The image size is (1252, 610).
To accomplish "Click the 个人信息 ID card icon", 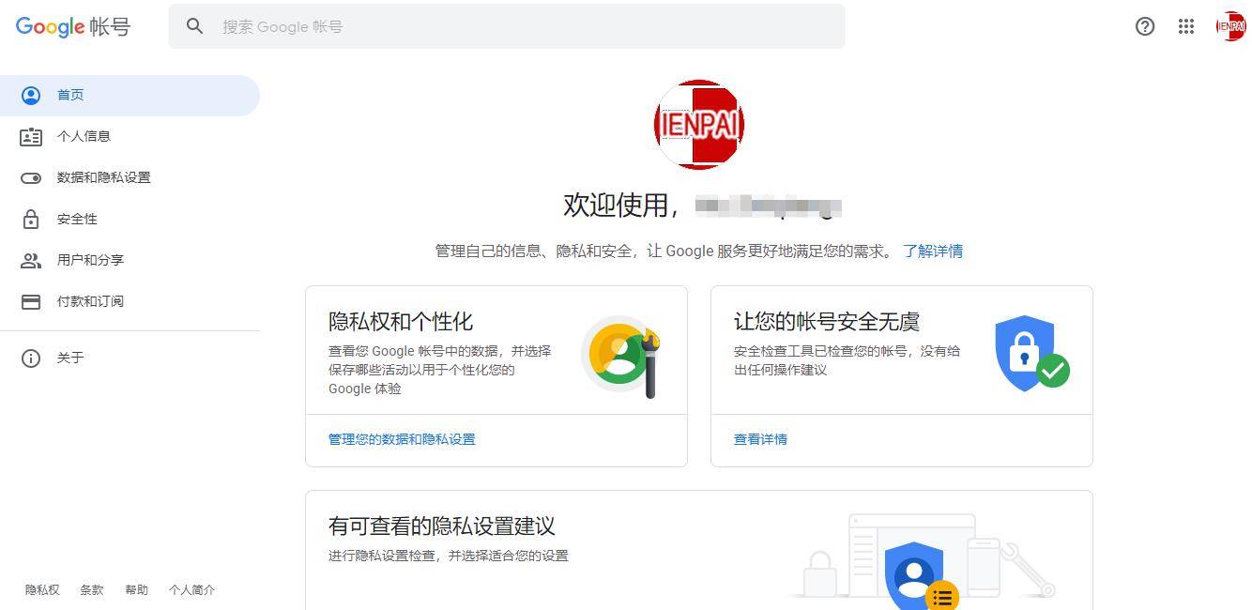I will (x=31, y=136).
